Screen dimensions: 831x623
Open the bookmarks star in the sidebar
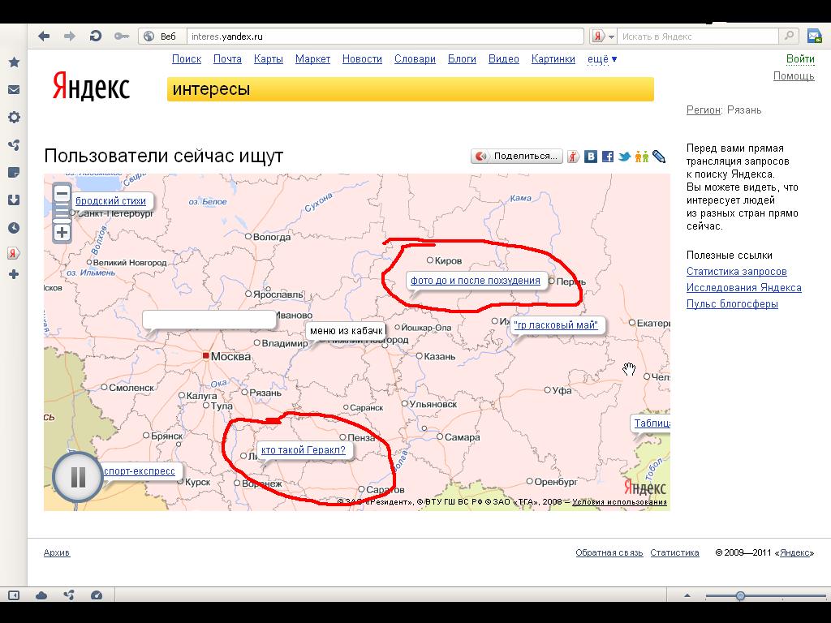click(x=14, y=62)
